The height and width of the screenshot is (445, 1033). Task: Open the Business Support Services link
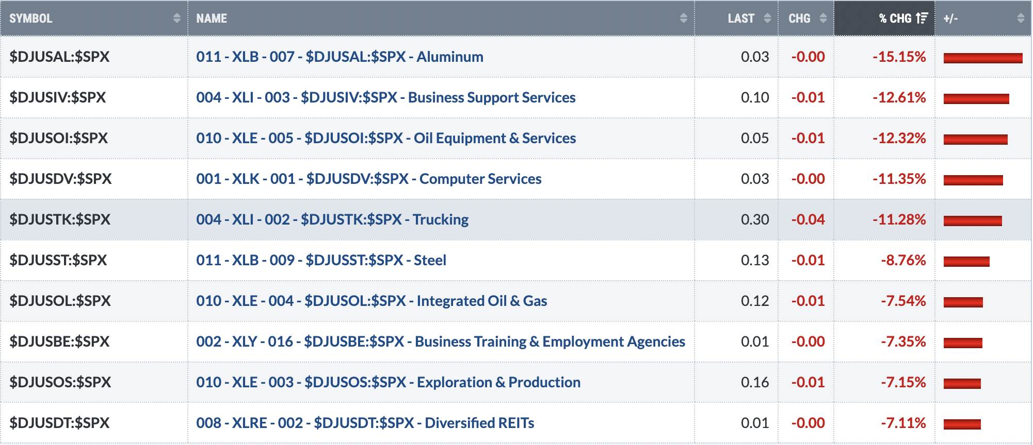385,97
